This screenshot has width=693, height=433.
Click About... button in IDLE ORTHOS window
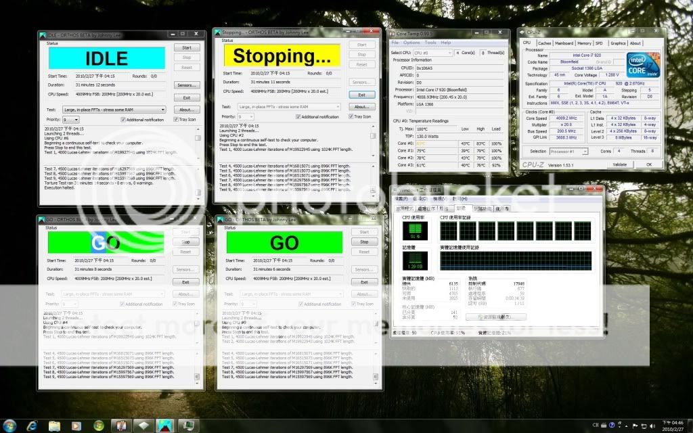[187, 110]
